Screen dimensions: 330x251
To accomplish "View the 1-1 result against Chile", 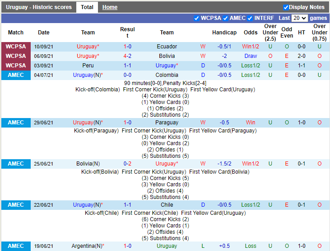I will (127, 205).
